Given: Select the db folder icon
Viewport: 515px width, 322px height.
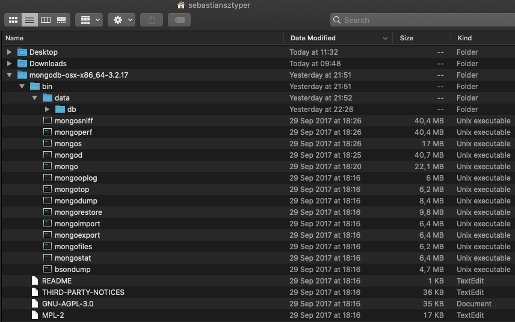Looking at the screenshot, I should (60, 109).
